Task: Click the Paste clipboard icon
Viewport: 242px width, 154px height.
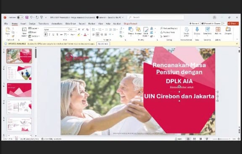Action: tap(8, 30)
